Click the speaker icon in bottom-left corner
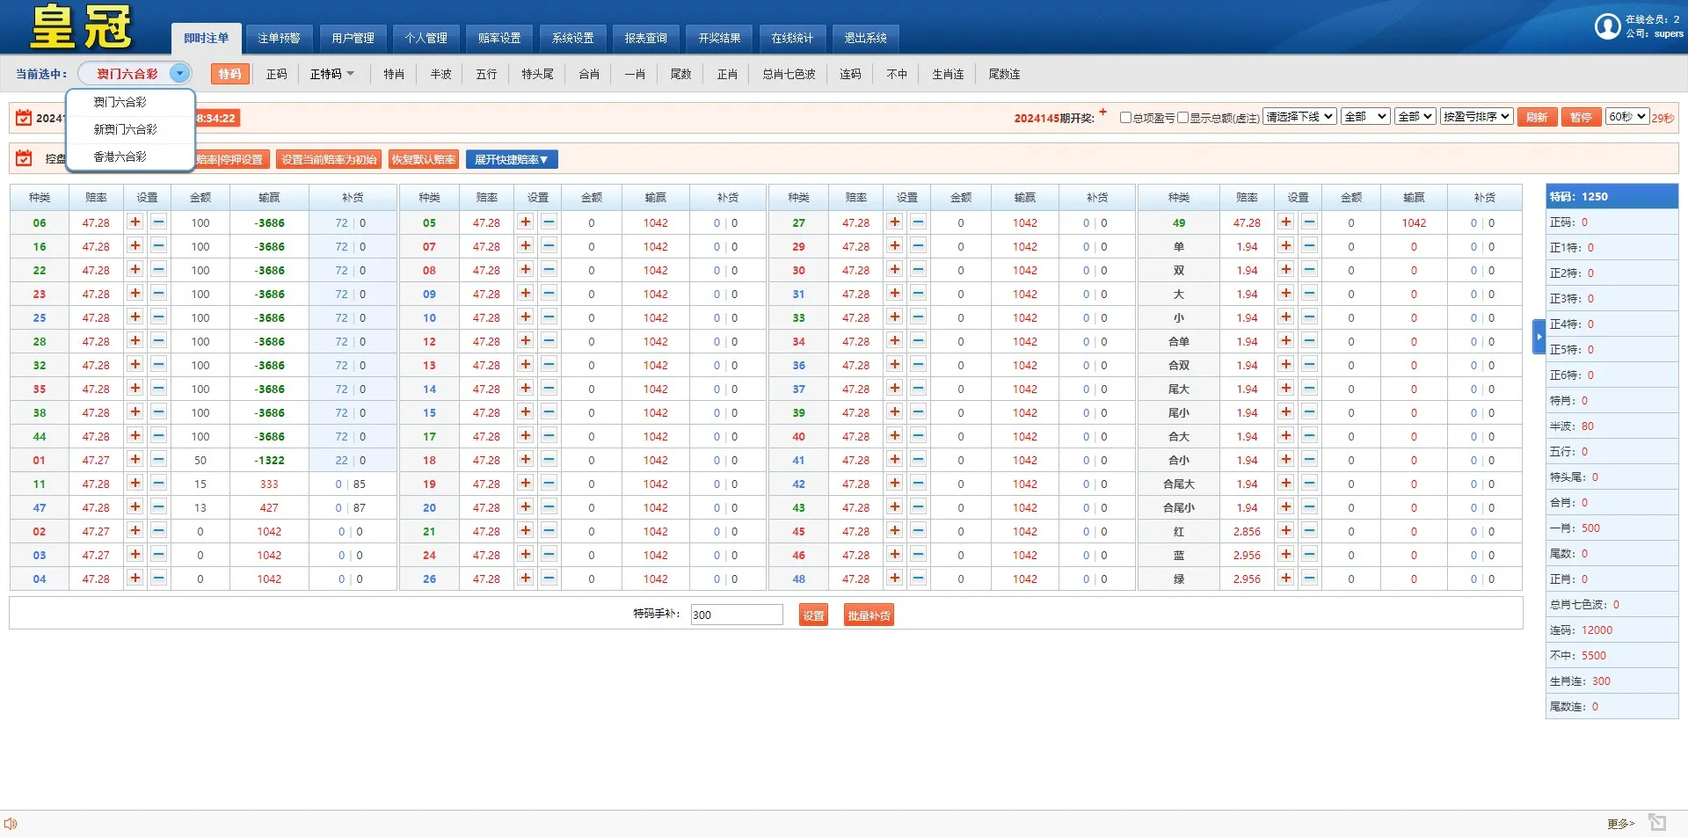Image resolution: width=1688 pixels, height=837 pixels. (11, 824)
